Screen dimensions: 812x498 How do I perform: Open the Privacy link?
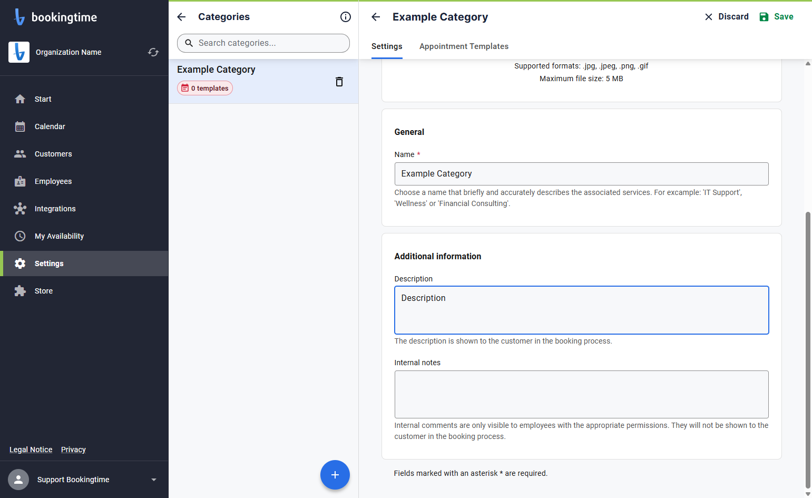click(73, 450)
